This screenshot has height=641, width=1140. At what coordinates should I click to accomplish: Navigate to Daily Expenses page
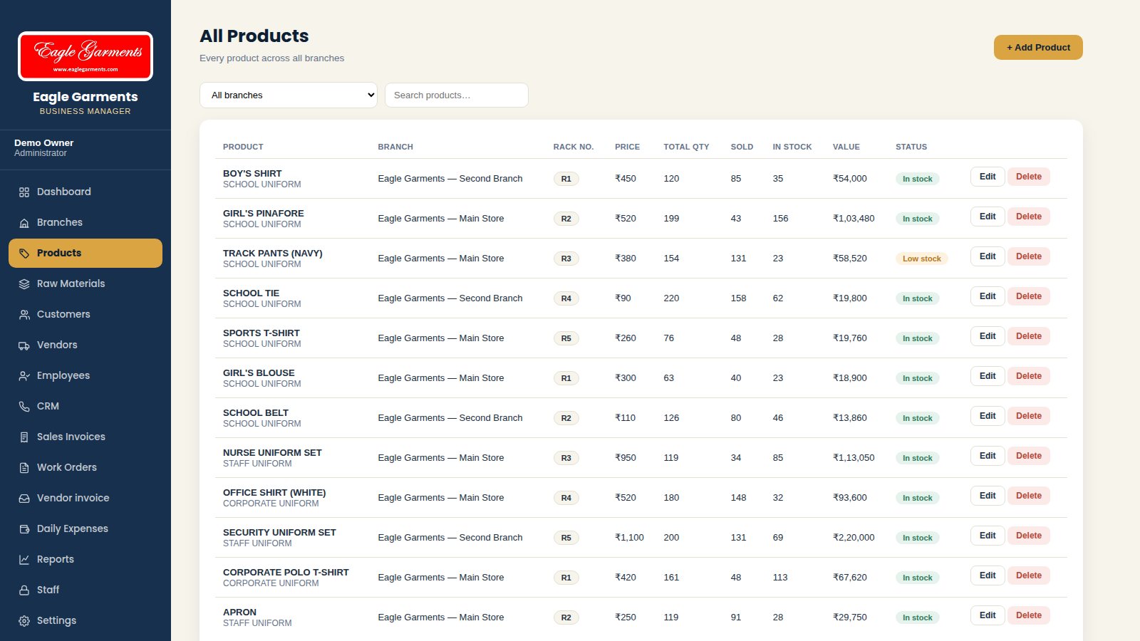coord(85,529)
